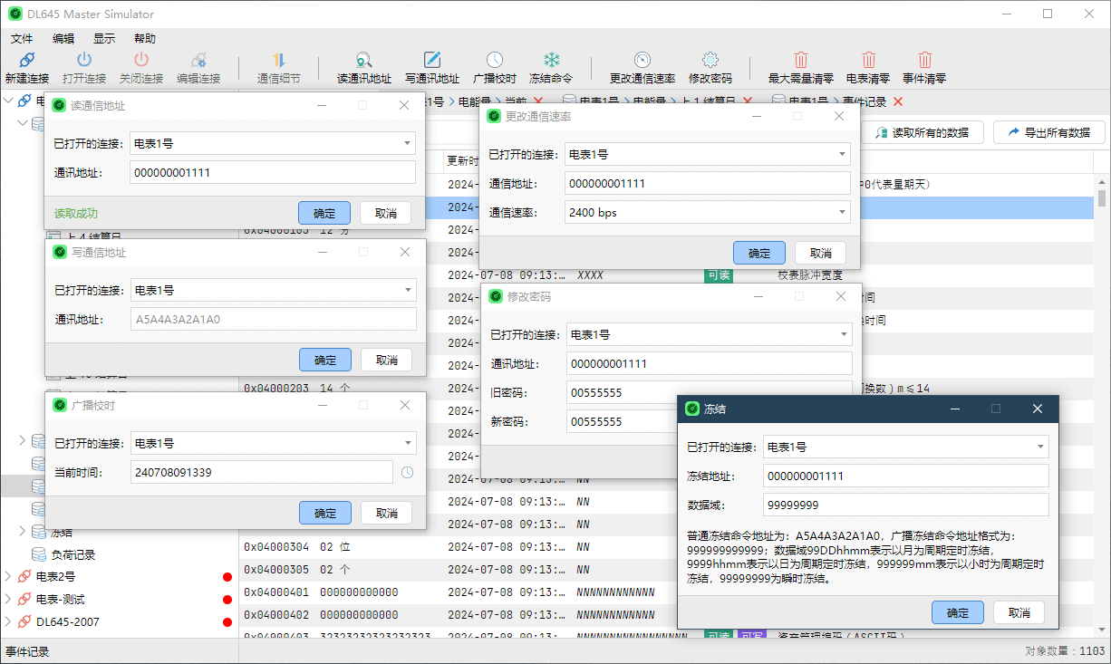Launch 冻结命令 snowflake tool
Viewport: 1111px width, 664px height.
coord(551,61)
